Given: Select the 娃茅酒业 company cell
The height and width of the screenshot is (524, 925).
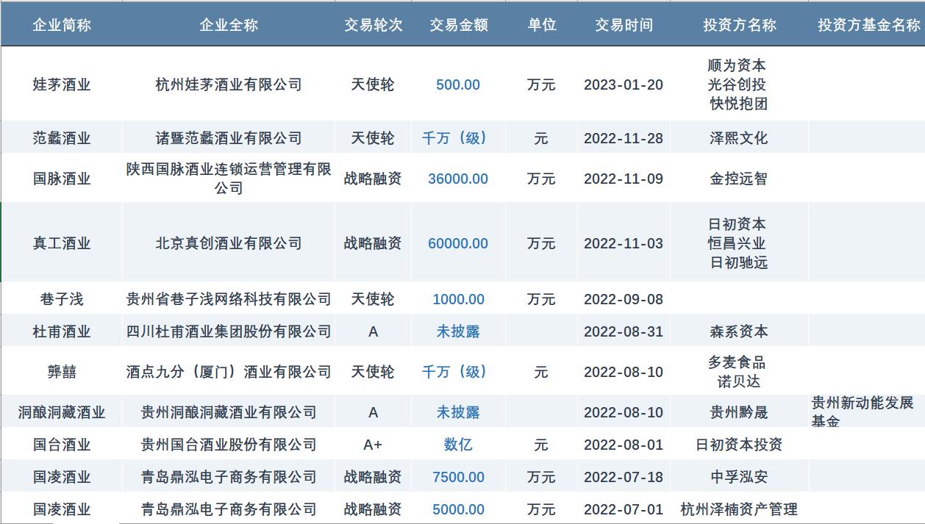Looking at the screenshot, I should click(x=62, y=85).
